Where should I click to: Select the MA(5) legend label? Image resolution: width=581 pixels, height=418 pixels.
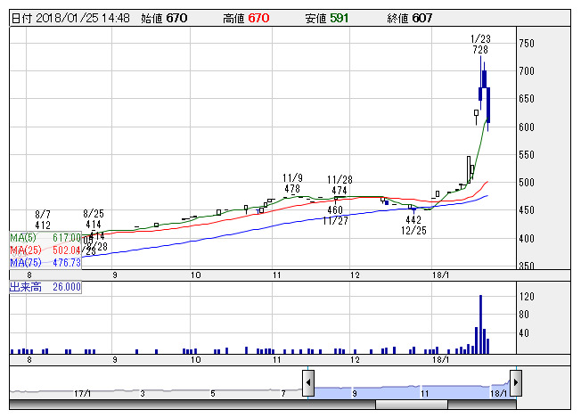click(45, 238)
